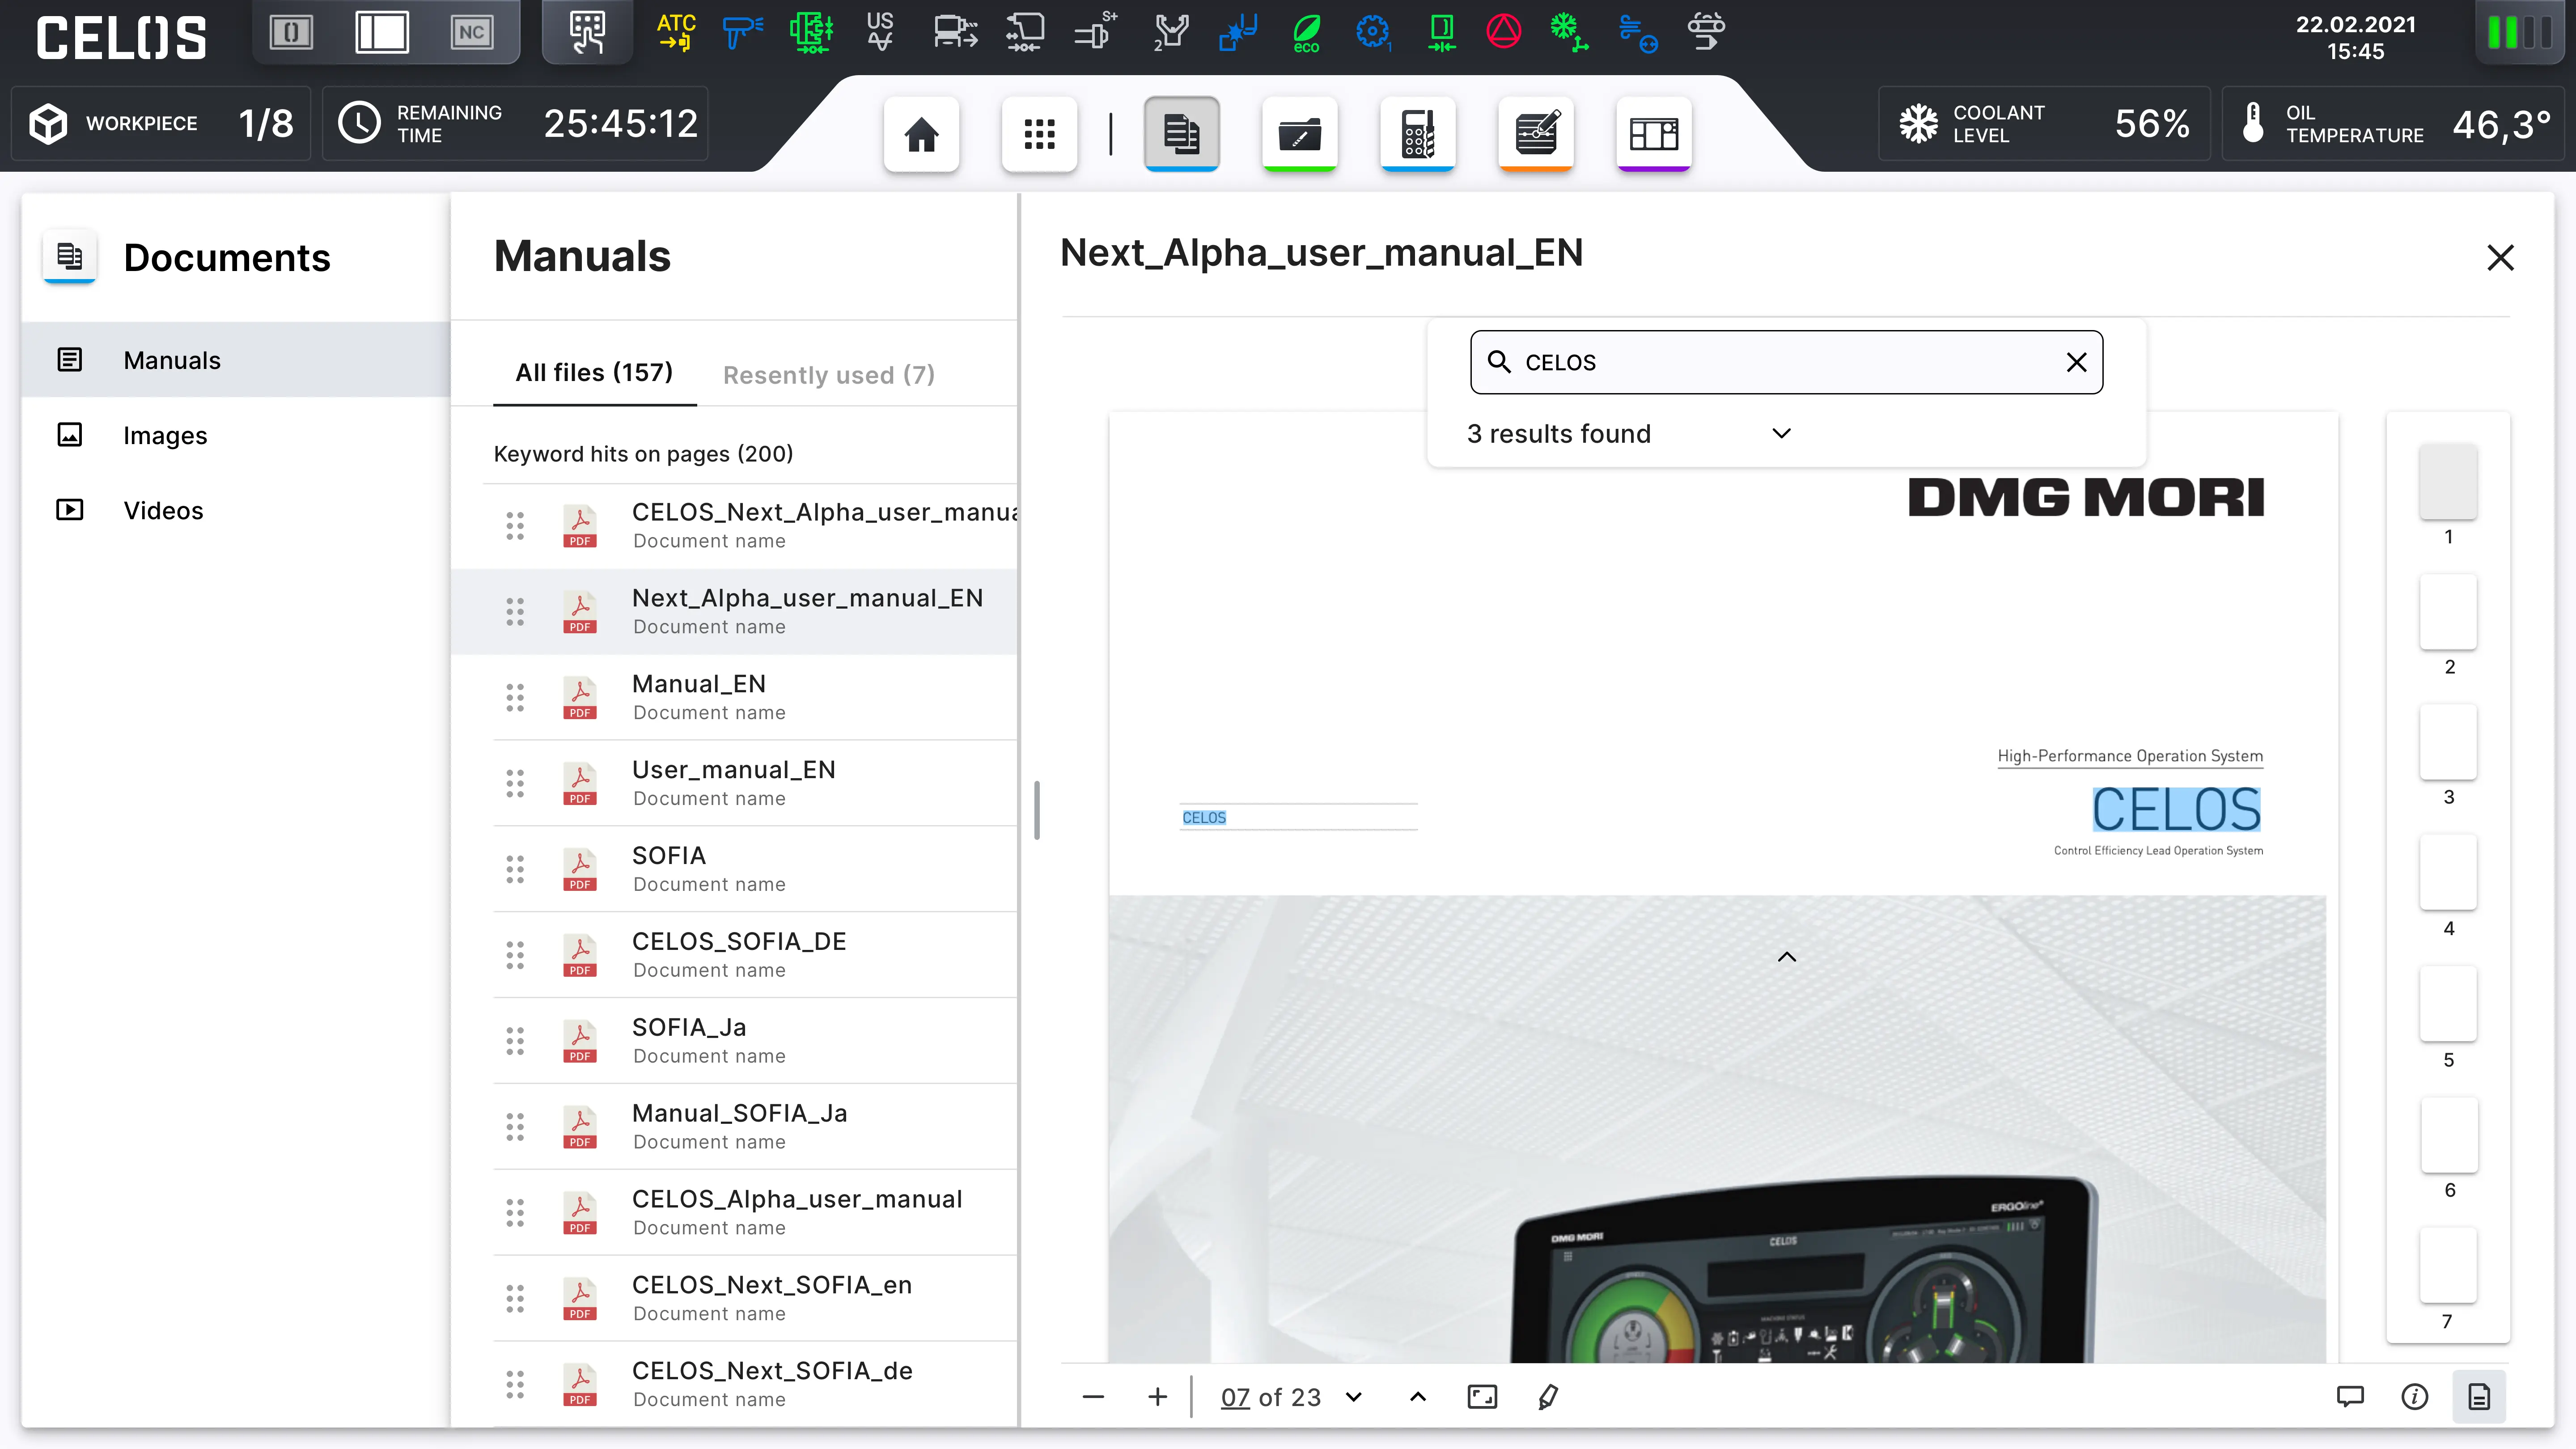Screen dimensions: 2576x1449
Task: Open page 7 thumbnail
Action: (2448, 1265)
